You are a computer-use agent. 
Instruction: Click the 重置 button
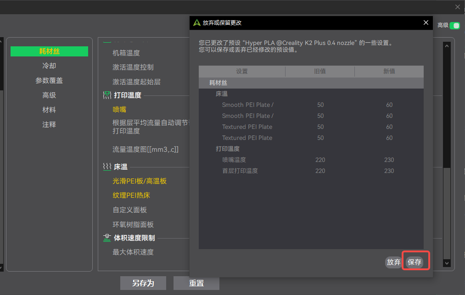pyautogui.click(x=196, y=283)
